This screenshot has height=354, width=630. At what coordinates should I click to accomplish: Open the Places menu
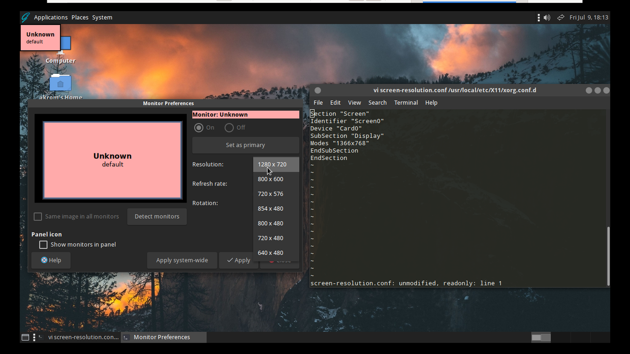pyautogui.click(x=80, y=17)
